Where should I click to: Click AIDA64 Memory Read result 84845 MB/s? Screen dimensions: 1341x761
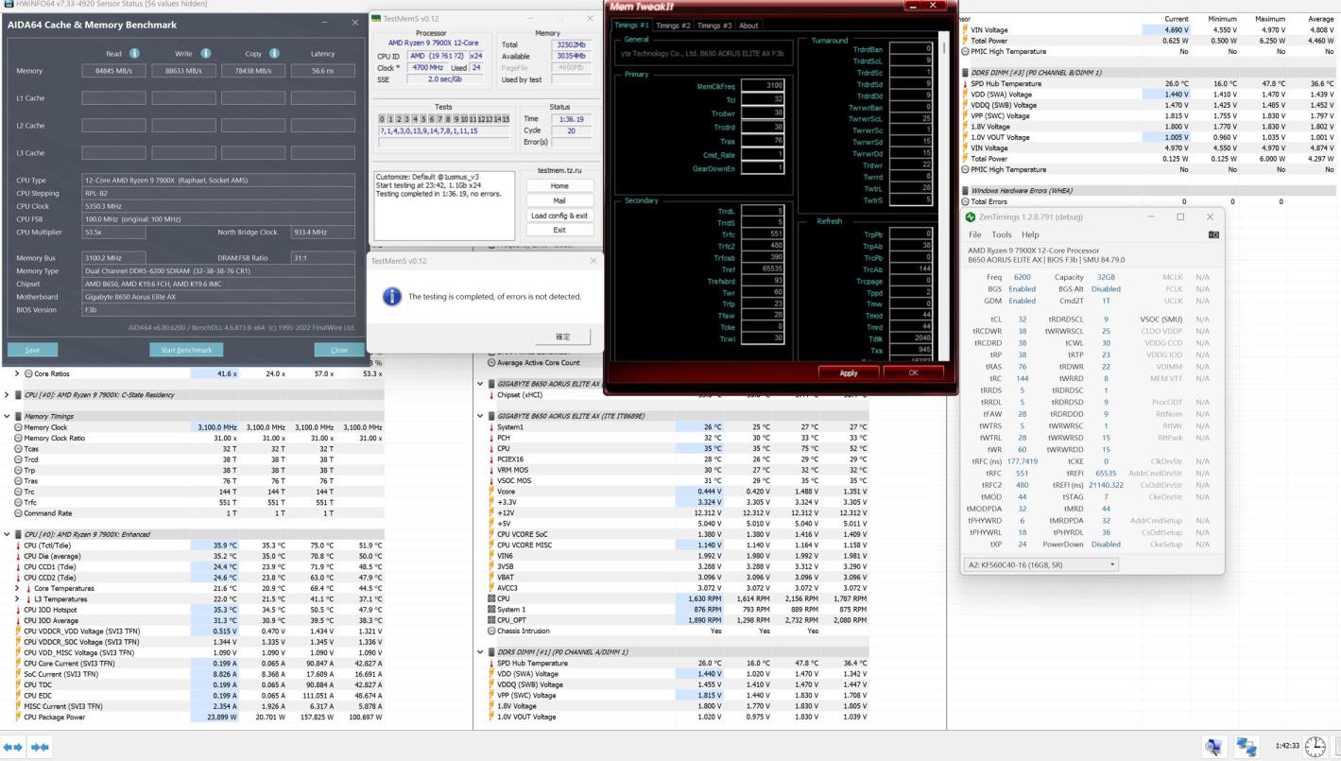pos(114,71)
